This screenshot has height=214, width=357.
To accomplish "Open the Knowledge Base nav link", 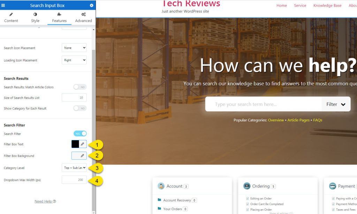I will click(327, 6).
